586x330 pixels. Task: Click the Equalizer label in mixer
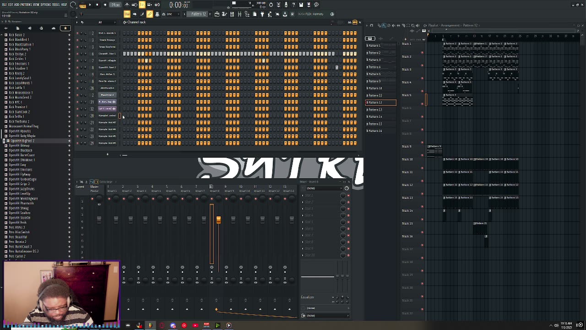coord(308,297)
